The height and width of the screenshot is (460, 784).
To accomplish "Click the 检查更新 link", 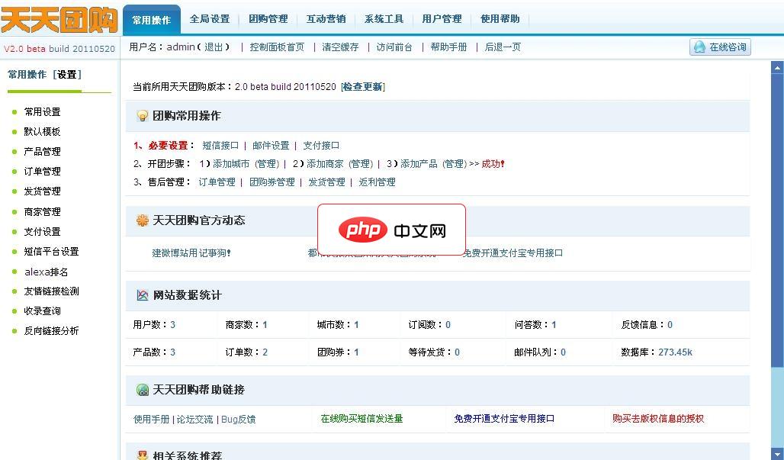I will click(362, 87).
